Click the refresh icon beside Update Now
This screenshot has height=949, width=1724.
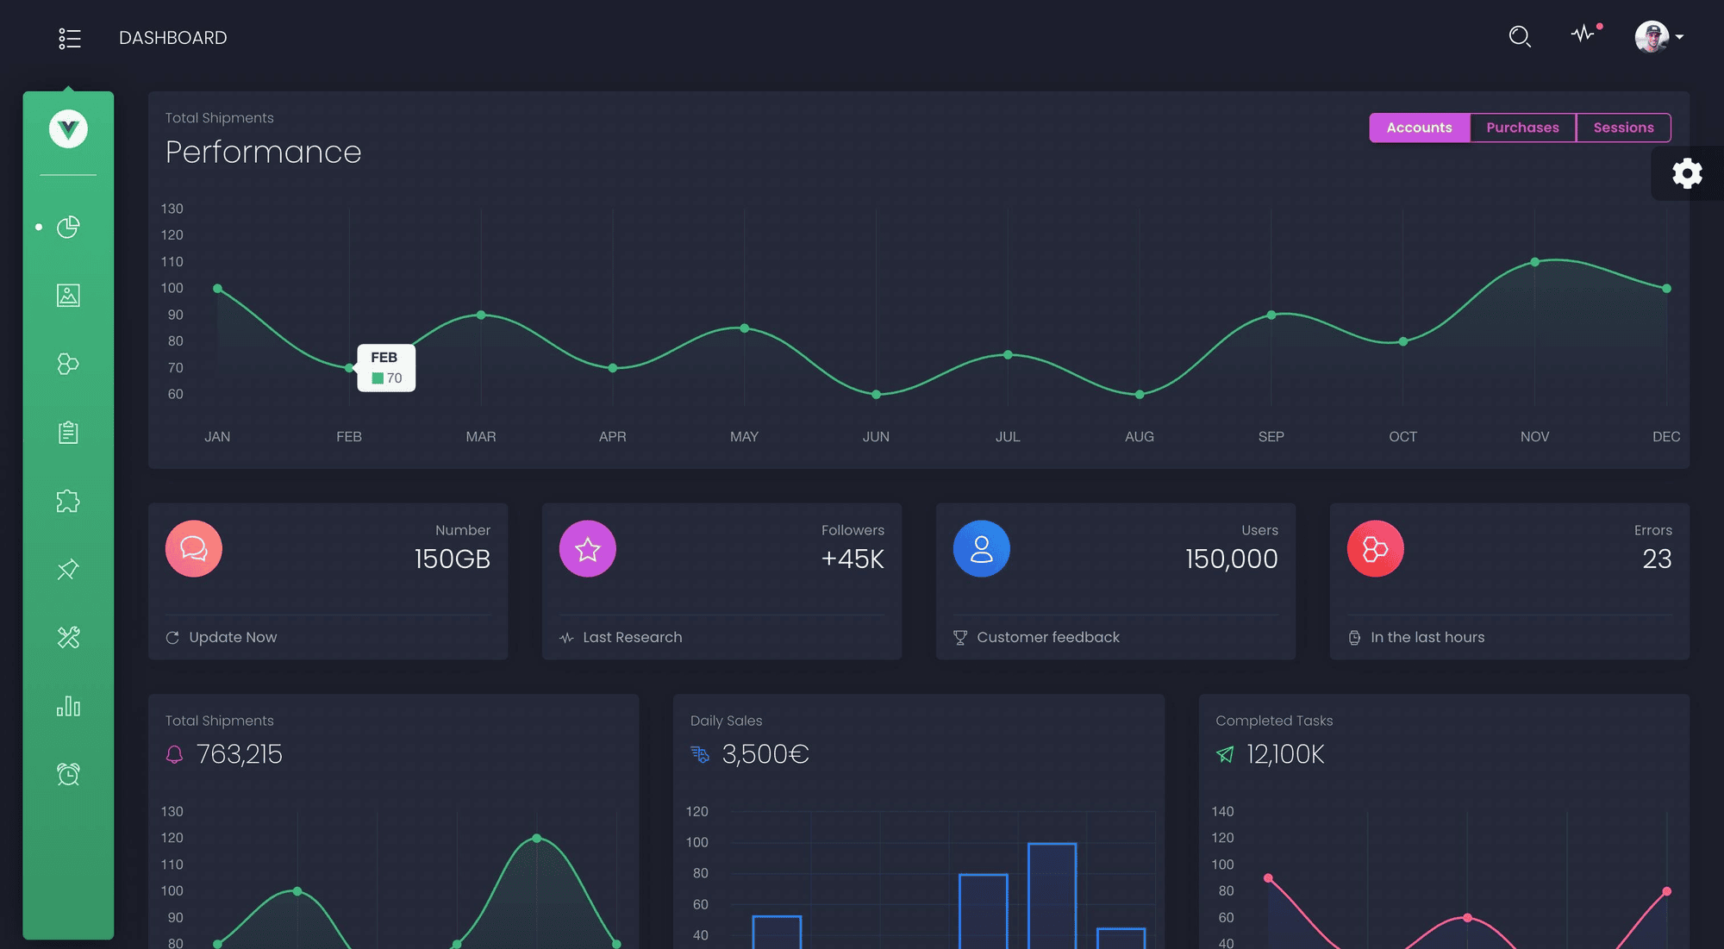tap(172, 638)
